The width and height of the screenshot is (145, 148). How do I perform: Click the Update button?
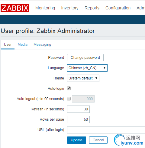[76, 140]
